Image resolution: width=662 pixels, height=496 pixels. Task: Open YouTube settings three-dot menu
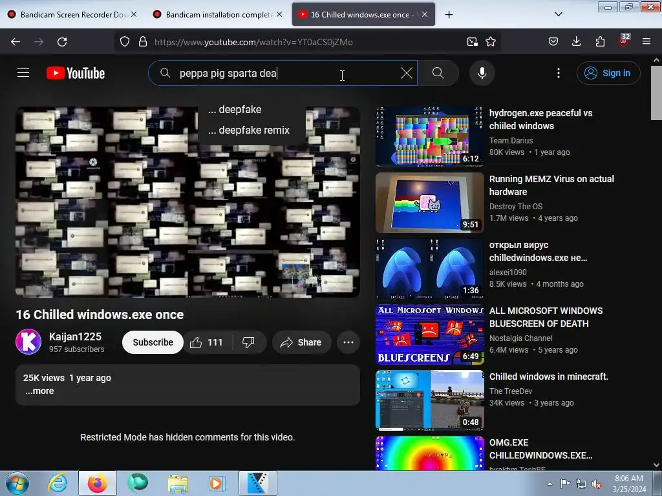(x=559, y=73)
